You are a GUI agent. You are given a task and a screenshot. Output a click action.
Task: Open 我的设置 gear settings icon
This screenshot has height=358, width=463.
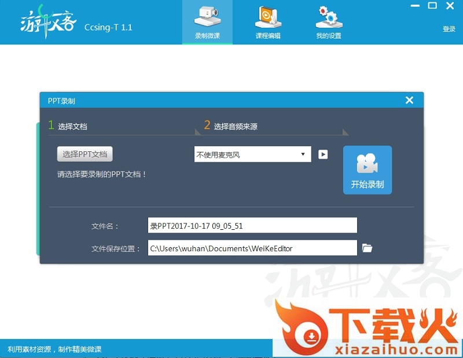click(329, 23)
